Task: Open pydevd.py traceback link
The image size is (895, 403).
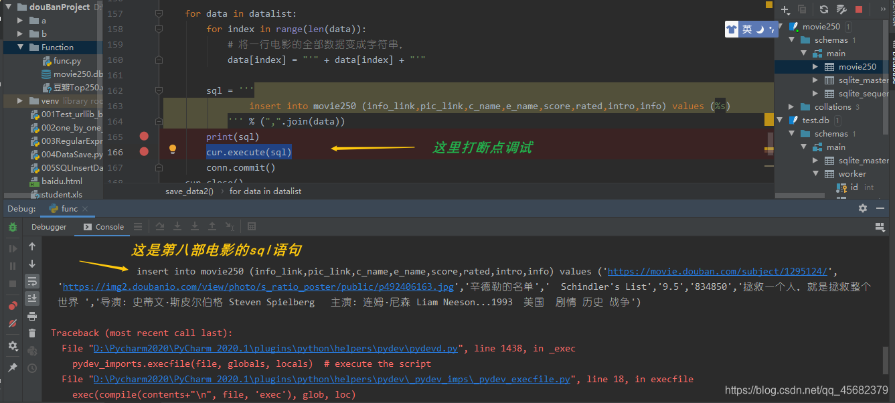Action: (276, 349)
